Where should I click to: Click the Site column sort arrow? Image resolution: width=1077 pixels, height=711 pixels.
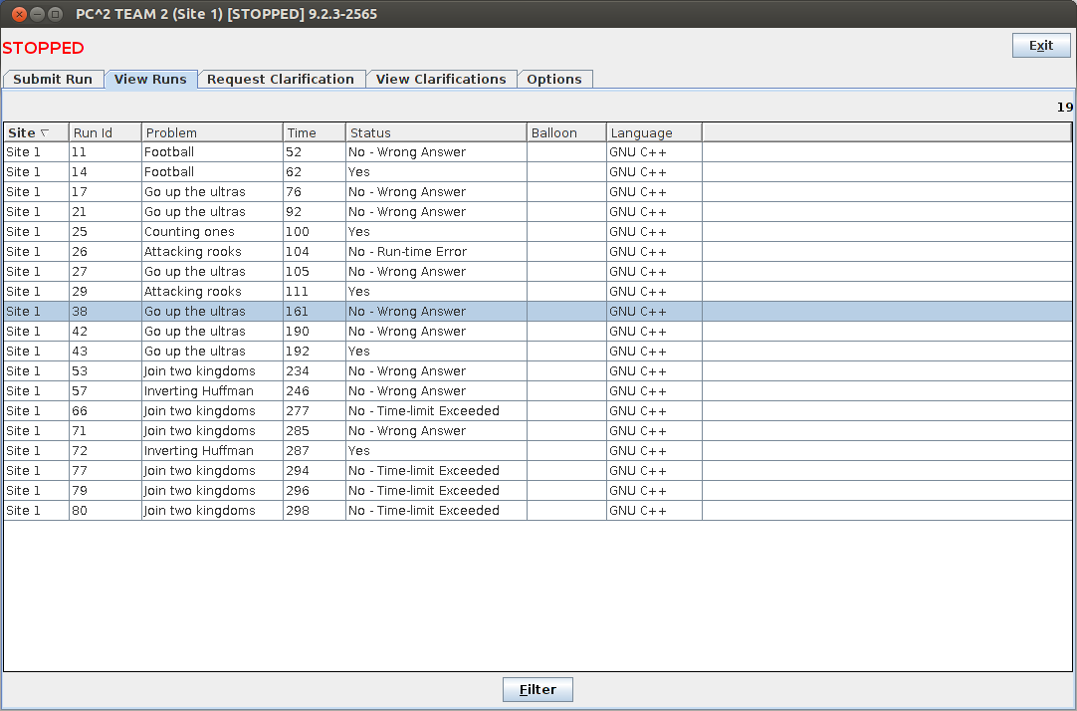(45, 133)
